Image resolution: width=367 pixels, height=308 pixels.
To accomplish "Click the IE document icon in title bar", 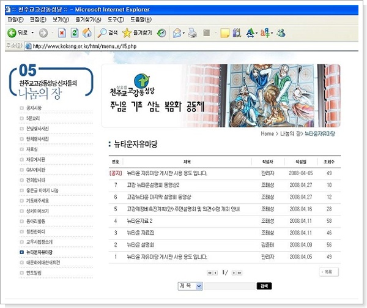I will pos(8,10).
